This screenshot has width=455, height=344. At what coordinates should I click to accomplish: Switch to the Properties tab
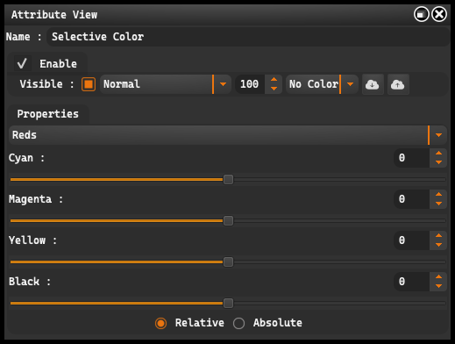pos(48,114)
